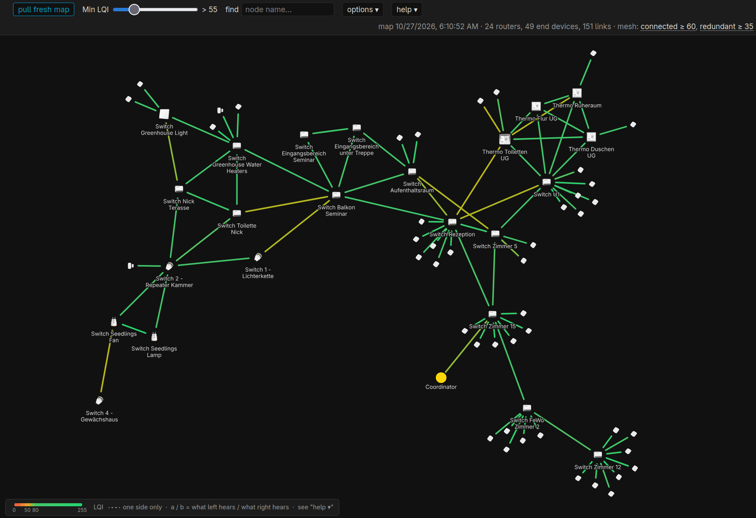This screenshot has width=756, height=518.
Task: Click the 'Switch Rezeption' node label
Action: pos(452,234)
